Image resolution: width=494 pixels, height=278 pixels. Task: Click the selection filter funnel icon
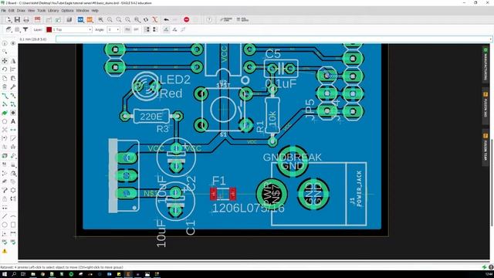pos(25,29)
